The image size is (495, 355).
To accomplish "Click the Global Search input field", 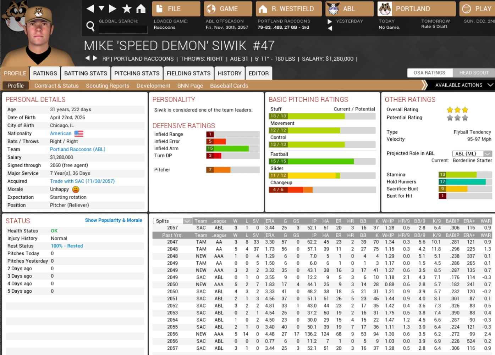I will (123, 29).
